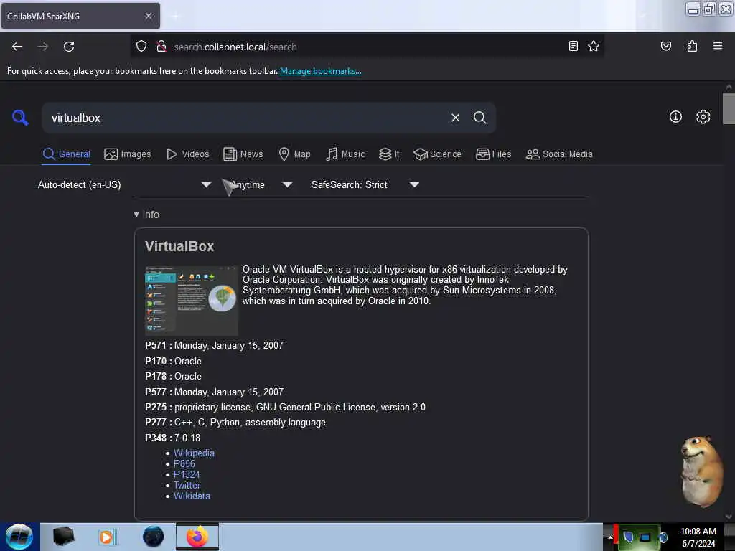The height and width of the screenshot is (551, 735).
Task: Open the black box taskbar app icon
Action: (64, 537)
